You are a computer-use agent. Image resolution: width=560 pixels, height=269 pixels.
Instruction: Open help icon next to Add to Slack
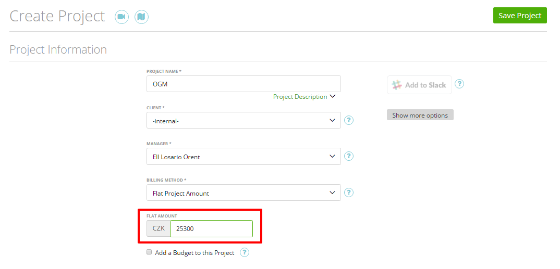[459, 84]
